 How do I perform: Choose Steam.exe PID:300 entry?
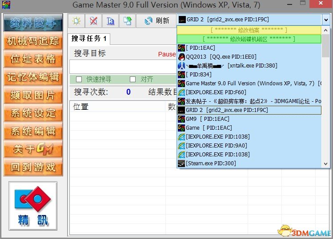tap(249, 163)
